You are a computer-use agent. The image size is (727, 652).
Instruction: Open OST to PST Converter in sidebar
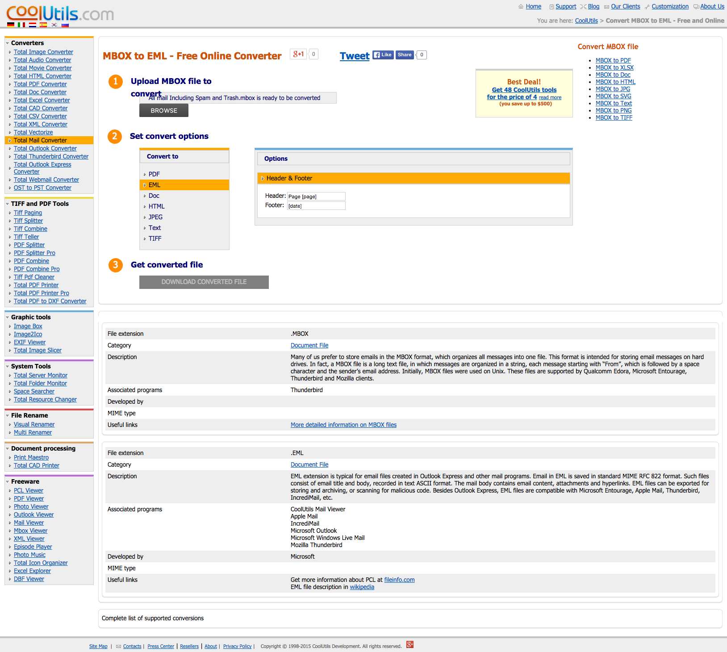click(42, 188)
